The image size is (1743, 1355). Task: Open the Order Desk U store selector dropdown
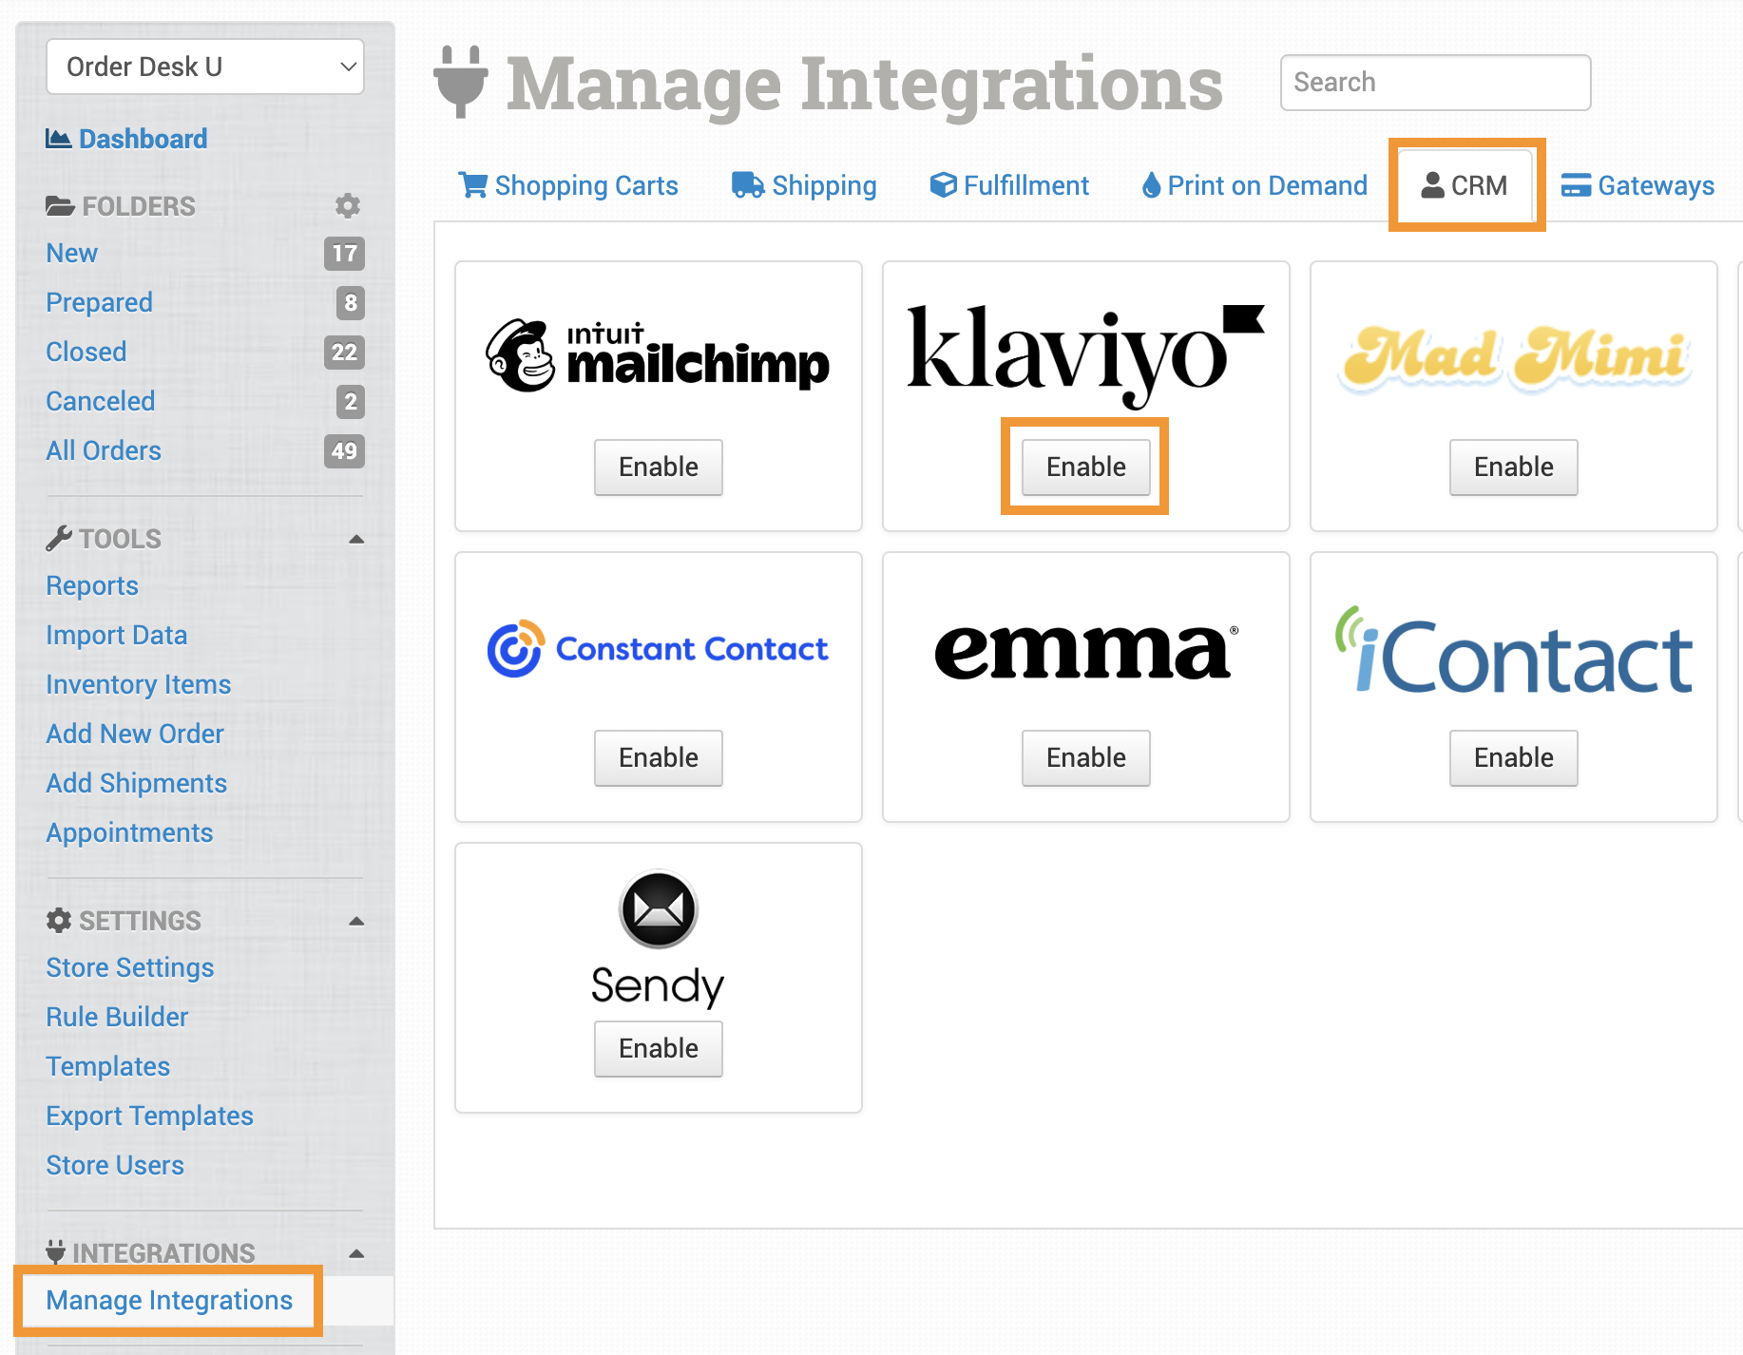[204, 67]
